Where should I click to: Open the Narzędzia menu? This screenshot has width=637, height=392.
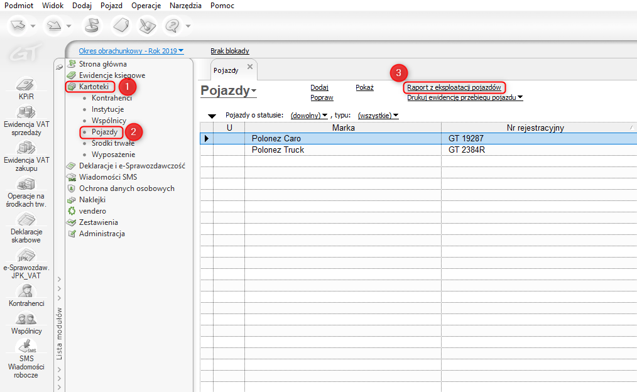coord(186,6)
